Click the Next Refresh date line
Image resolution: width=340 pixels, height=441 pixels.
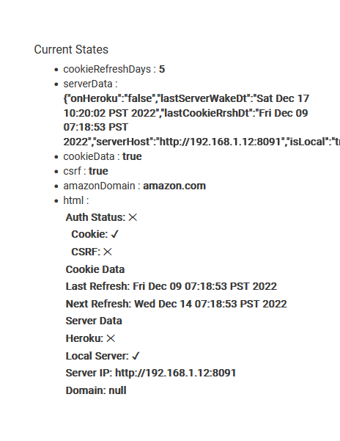177,304
